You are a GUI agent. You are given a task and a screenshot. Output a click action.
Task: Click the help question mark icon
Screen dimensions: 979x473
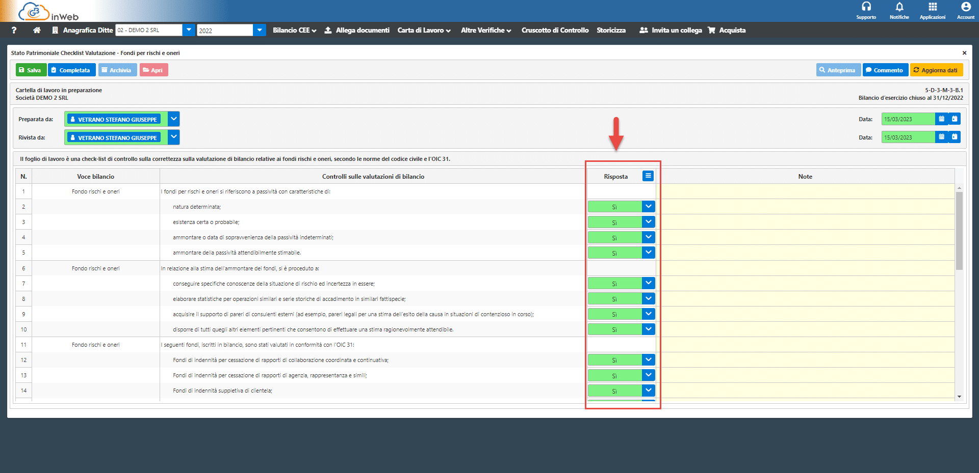14,30
